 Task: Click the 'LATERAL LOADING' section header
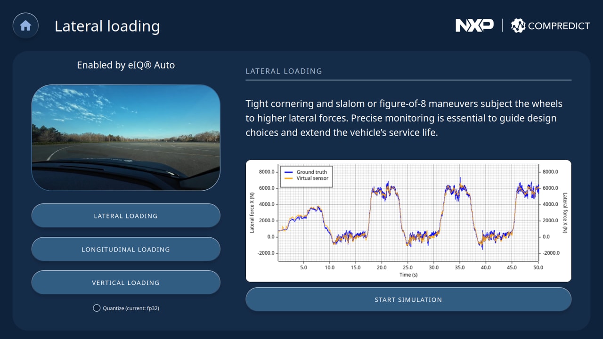(x=284, y=71)
